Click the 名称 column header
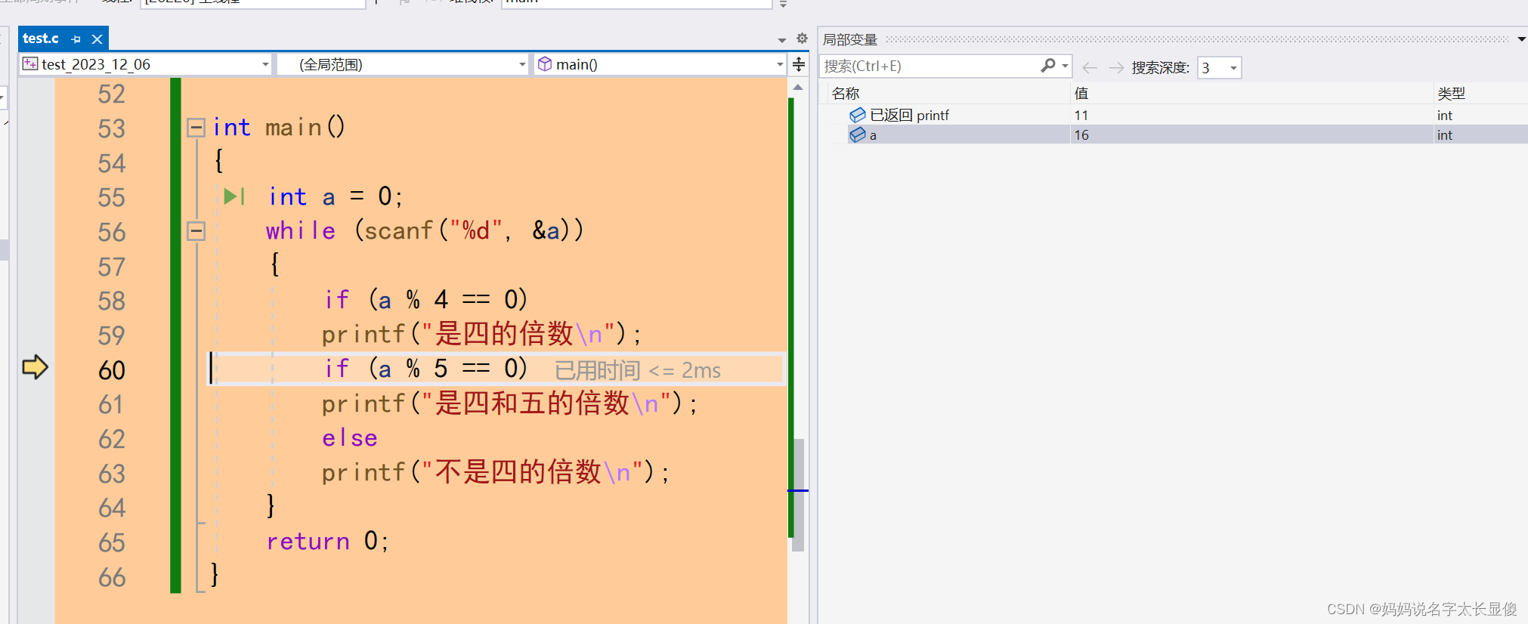The height and width of the screenshot is (624, 1528). (846, 93)
